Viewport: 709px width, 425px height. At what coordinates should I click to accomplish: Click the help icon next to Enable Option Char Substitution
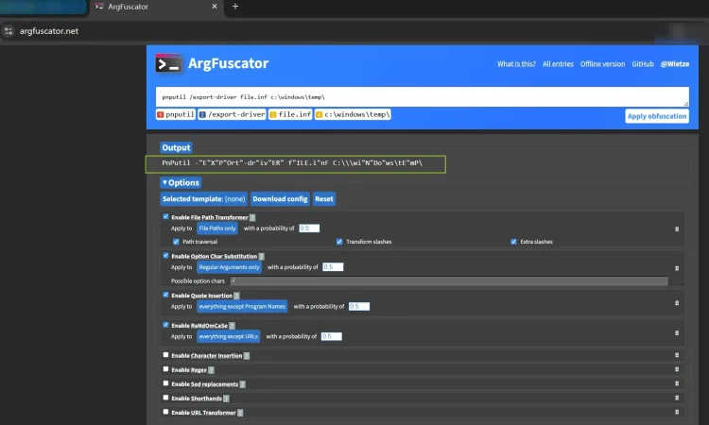261,256
